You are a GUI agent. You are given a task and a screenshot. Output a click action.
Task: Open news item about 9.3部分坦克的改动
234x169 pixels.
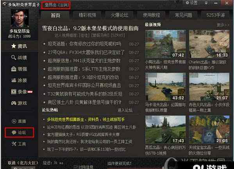coord(83,77)
